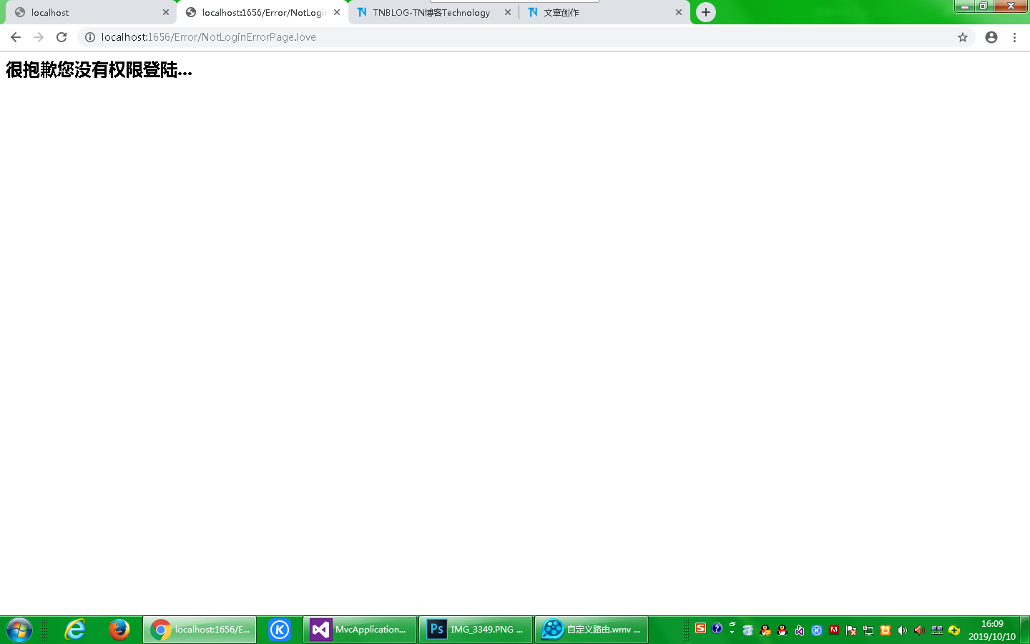Open the Chrome profile account icon
This screenshot has width=1030, height=644.
click(991, 37)
